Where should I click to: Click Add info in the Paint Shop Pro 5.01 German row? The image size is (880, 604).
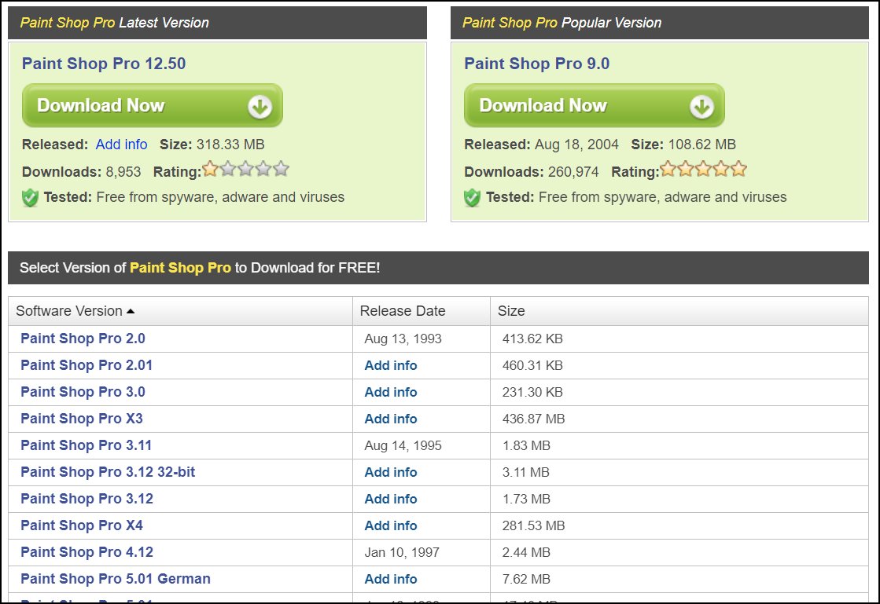click(x=391, y=580)
